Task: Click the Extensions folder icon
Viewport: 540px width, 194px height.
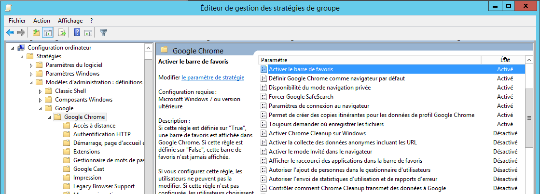Action: (67, 152)
